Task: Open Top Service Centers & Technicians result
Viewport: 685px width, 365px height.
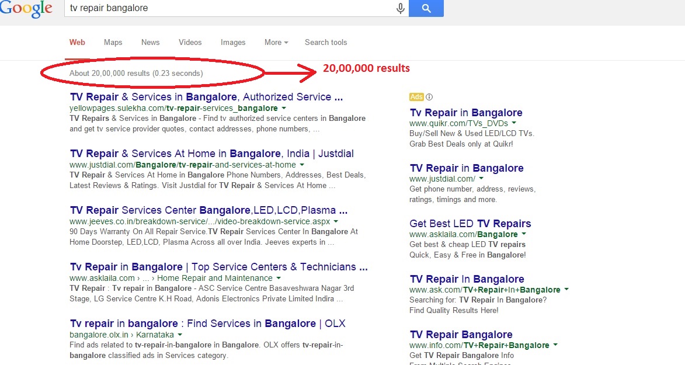Action: pos(219,267)
